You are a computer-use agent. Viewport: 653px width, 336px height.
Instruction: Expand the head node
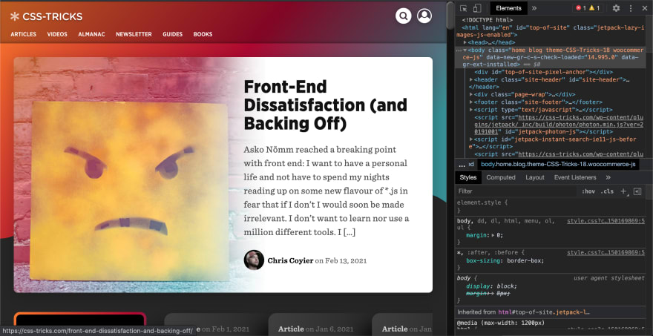(465, 42)
